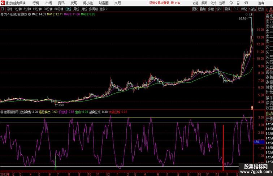This screenshot has width=273, height=176.
Task: Click the MA5: 14.03 value
Action: (39, 14)
